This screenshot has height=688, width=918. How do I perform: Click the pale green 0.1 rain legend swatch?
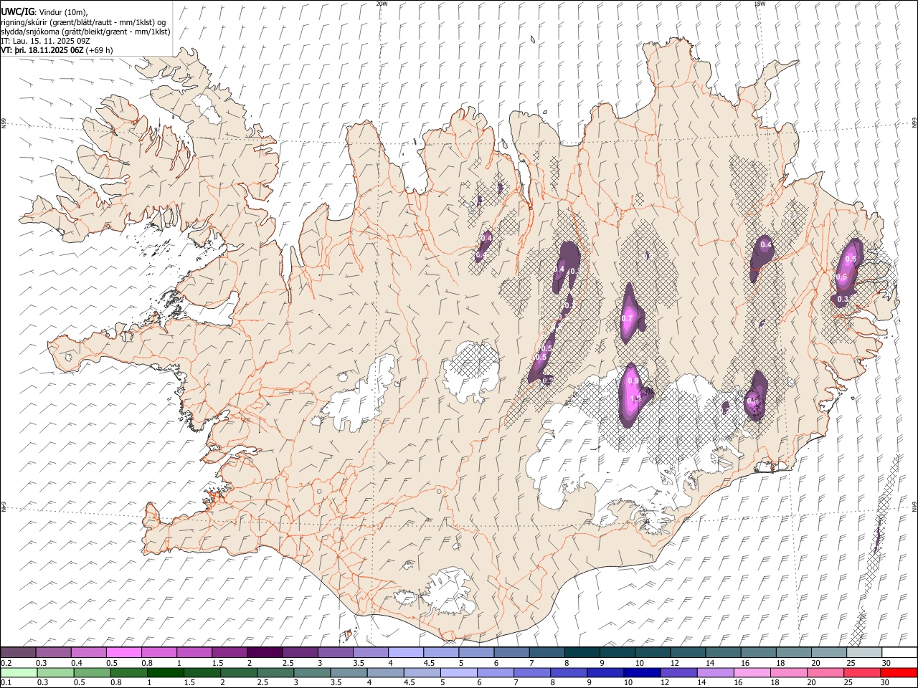point(19,673)
